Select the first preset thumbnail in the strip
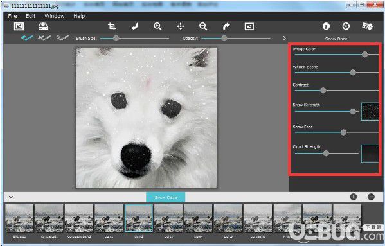The image size is (385, 246). click(x=19, y=218)
